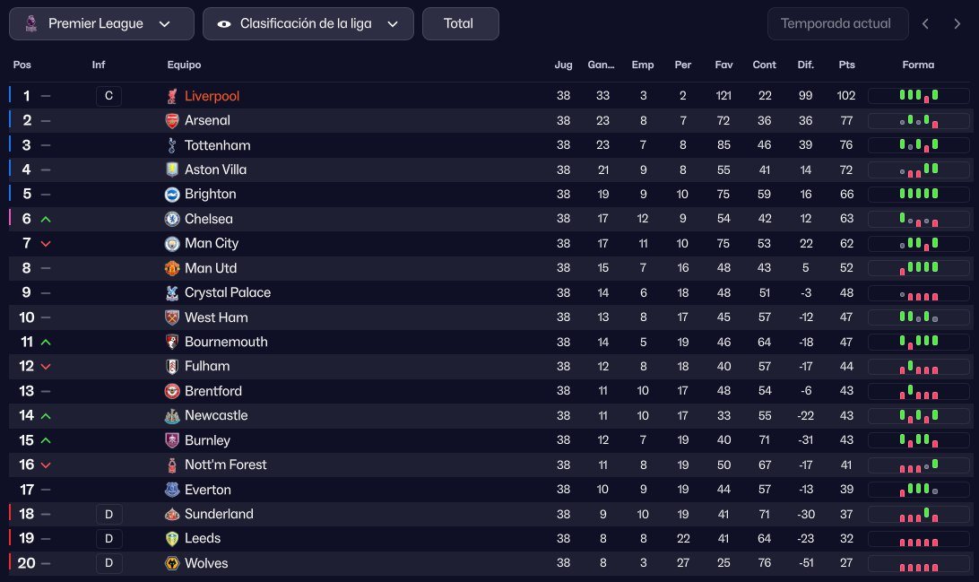Click Liverpool's champion C badge
The width and height of the screenshot is (979, 582).
pos(108,96)
